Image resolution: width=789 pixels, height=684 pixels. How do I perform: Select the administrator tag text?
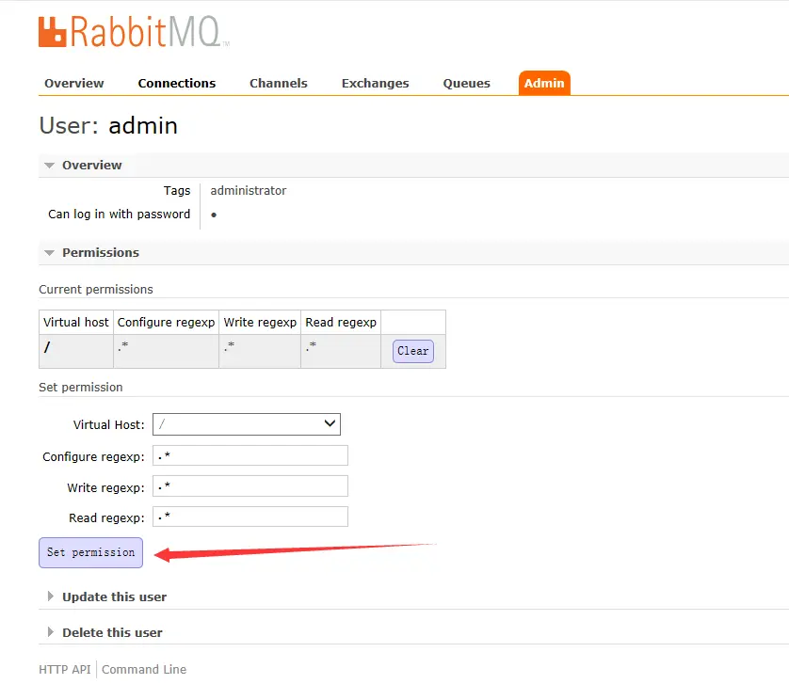(248, 190)
